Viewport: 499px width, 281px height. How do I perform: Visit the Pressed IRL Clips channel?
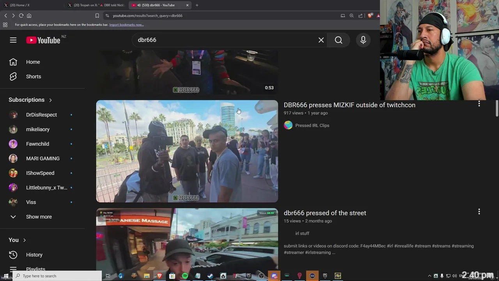coord(312,125)
